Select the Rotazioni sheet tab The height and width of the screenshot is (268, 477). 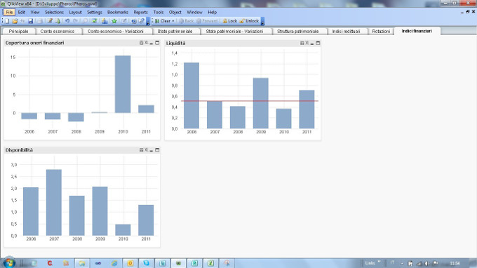[381, 32]
